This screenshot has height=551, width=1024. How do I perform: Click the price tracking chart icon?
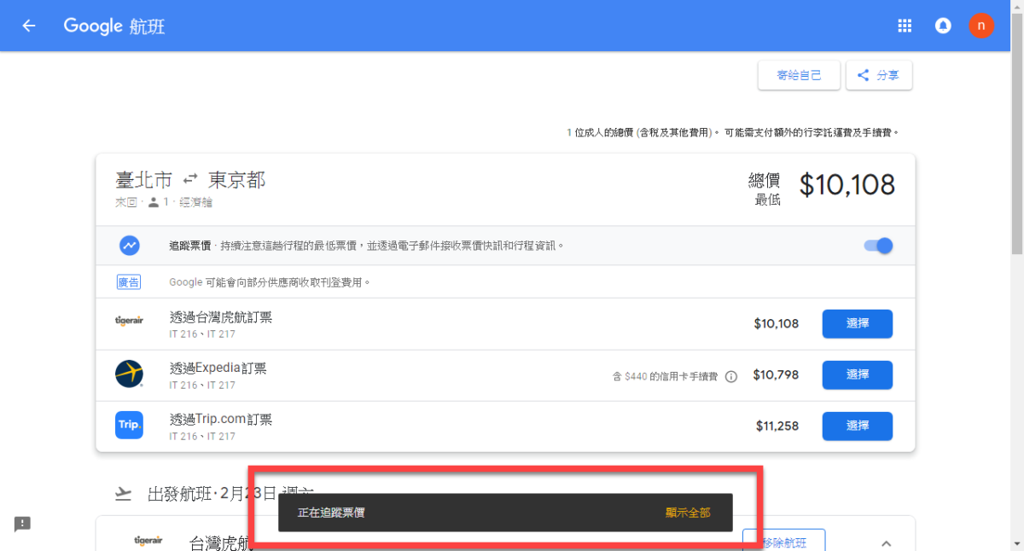[130, 246]
